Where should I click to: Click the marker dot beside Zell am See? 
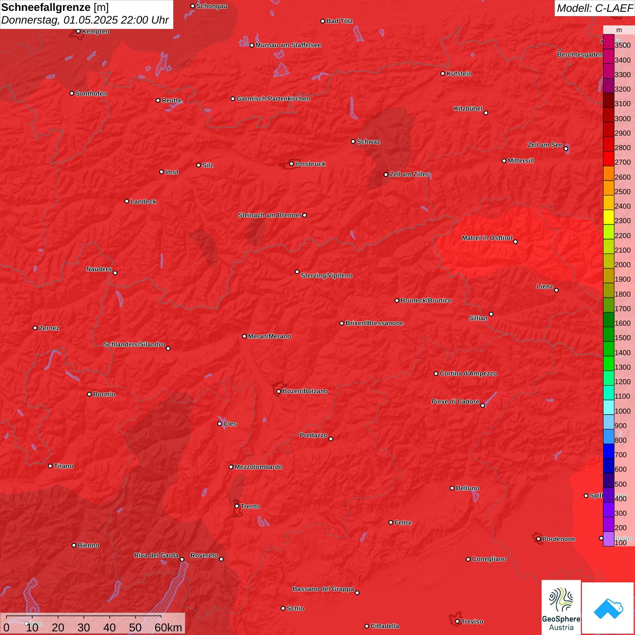(x=566, y=149)
